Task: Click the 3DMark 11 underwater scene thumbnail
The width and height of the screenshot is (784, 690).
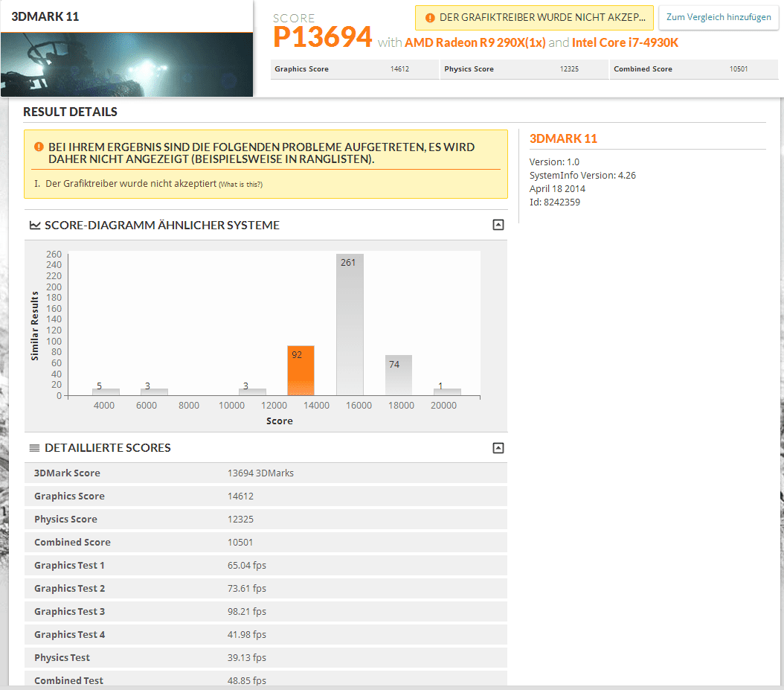Action: (x=127, y=65)
